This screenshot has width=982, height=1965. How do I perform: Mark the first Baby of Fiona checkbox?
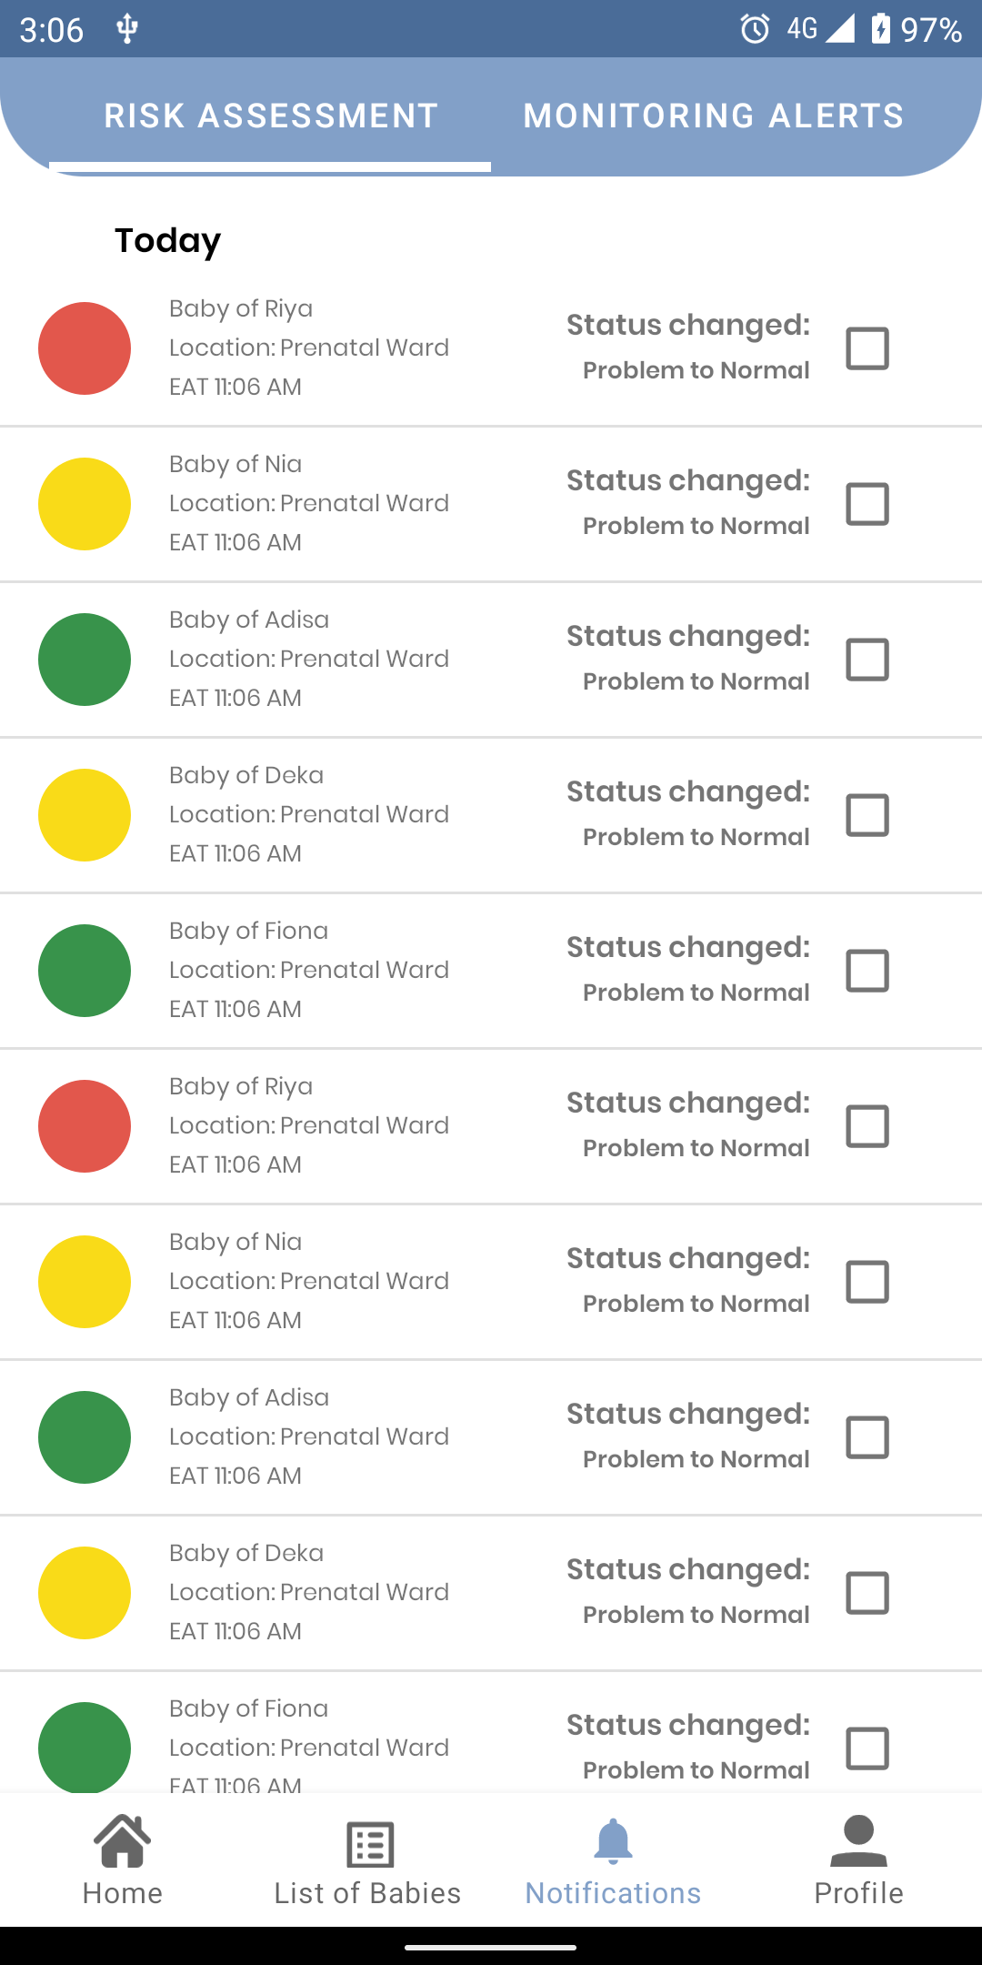coord(867,971)
